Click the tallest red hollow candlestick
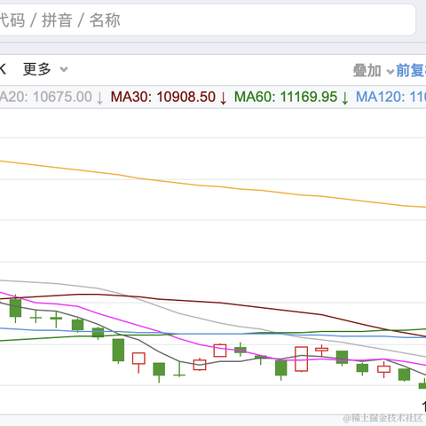Image resolution: width=426 pixels, height=426 pixels. 301,359
